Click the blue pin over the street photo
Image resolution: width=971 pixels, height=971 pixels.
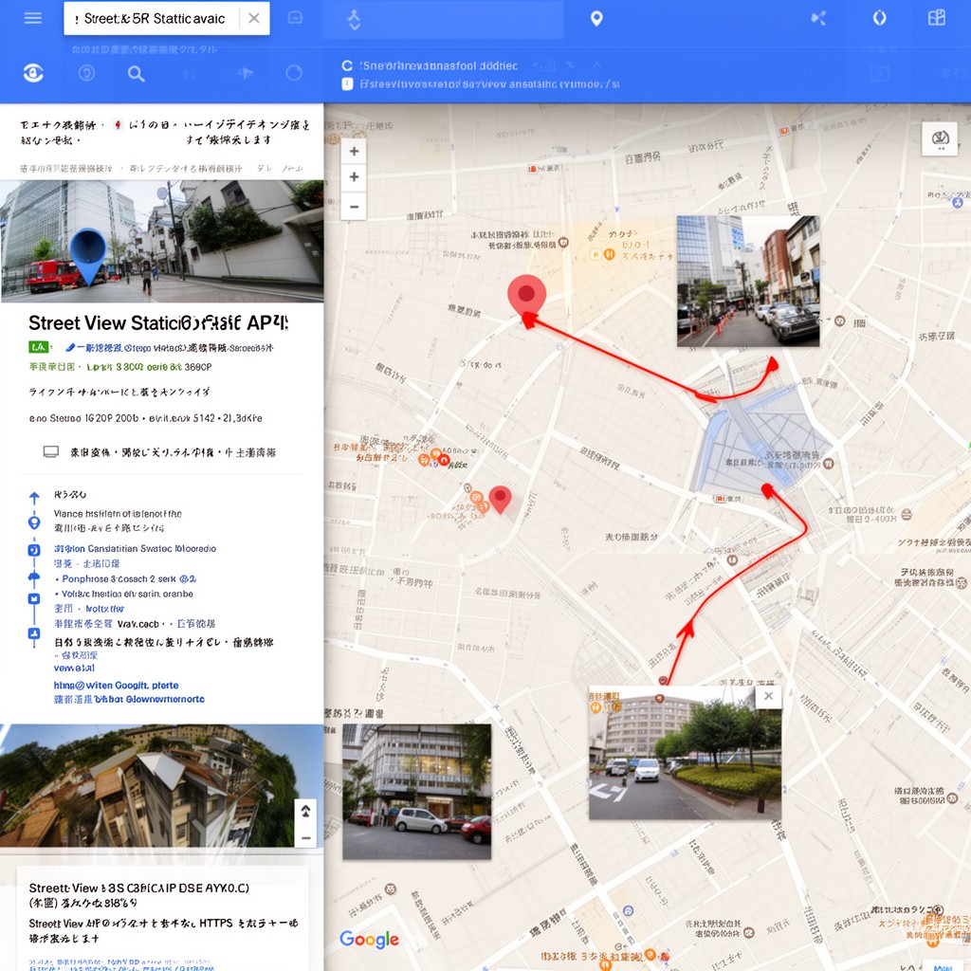pyautogui.click(x=88, y=256)
